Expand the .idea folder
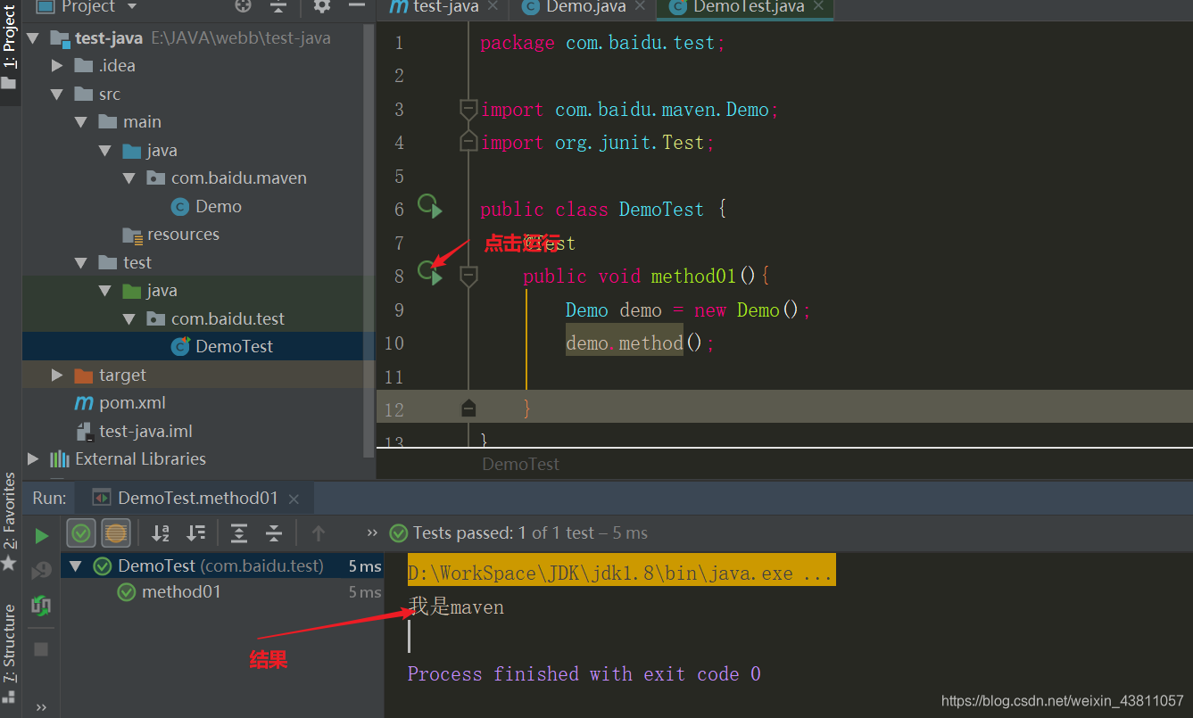 pos(57,66)
